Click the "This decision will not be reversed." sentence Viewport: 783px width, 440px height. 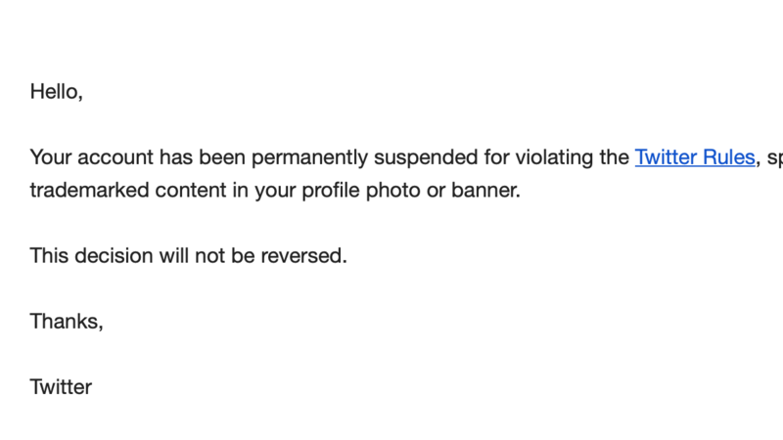188,255
